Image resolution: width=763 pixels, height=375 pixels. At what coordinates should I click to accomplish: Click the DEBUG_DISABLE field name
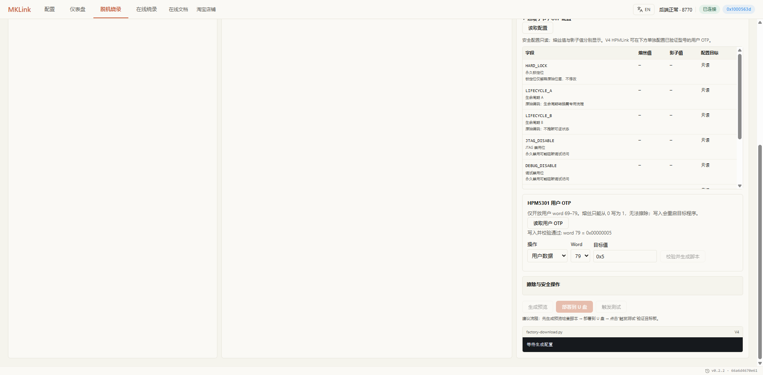541,166
